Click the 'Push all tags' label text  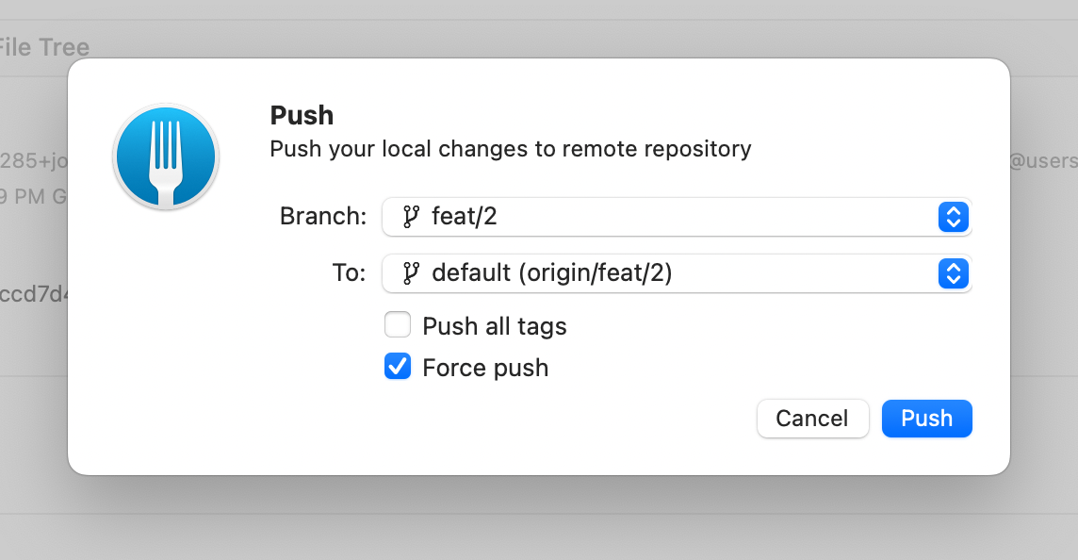495,326
